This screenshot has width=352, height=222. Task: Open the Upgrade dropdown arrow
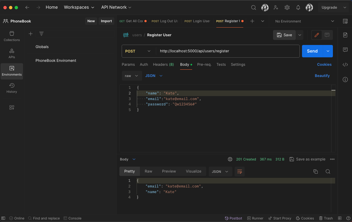click(x=345, y=8)
